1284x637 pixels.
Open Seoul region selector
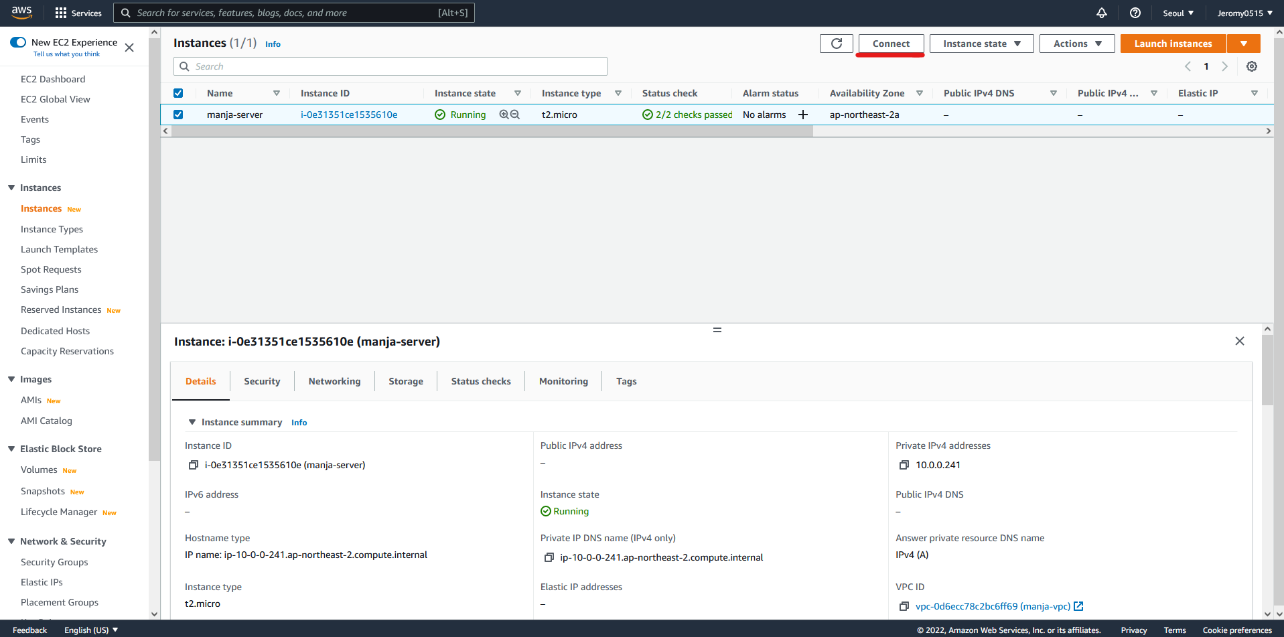(1178, 13)
